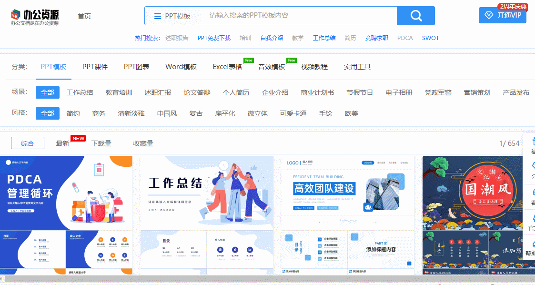The width and height of the screenshot is (535, 285).
Task: Open the PDCA管理循环 template thumbnail
Action: 66,215
